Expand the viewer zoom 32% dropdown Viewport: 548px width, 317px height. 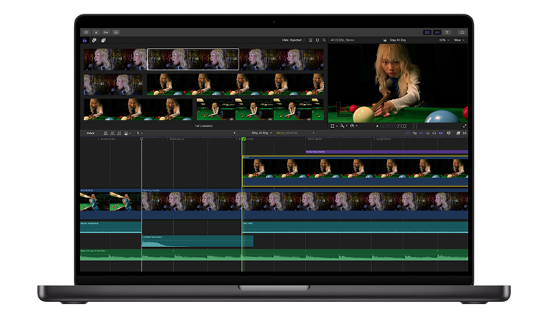tap(444, 40)
